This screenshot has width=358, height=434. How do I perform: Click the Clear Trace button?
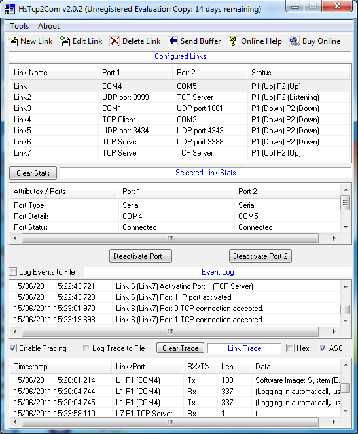click(x=181, y=348)
